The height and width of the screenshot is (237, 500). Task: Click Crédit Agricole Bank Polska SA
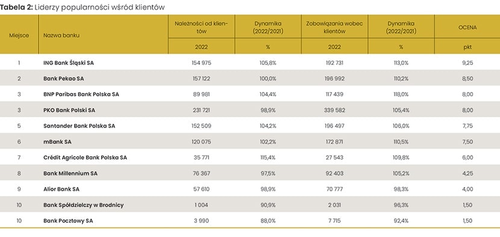85,158
